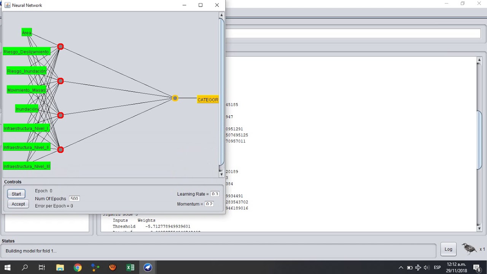Click the Area input node
The image size is (487, 274).
[x=27, y=33]
